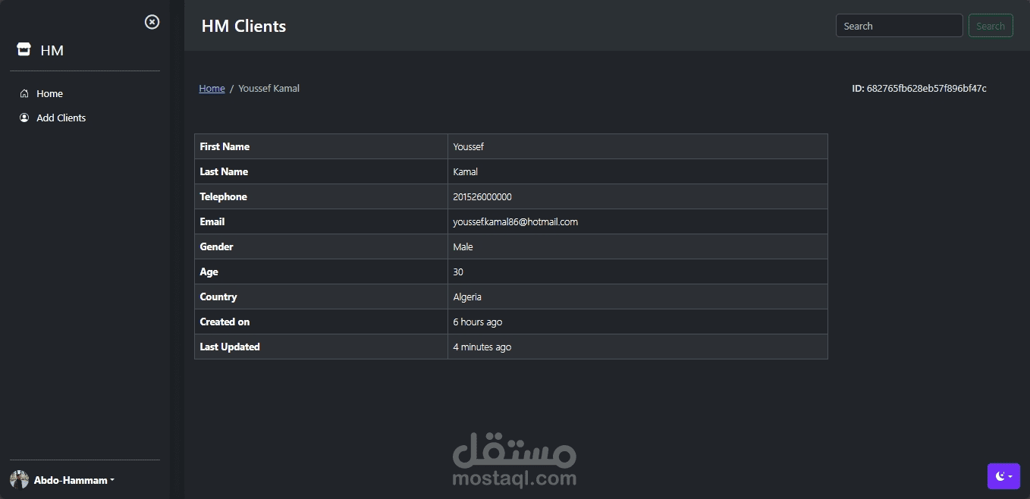
Task: Click the green Search button
Action: click(x=991, y=26)
